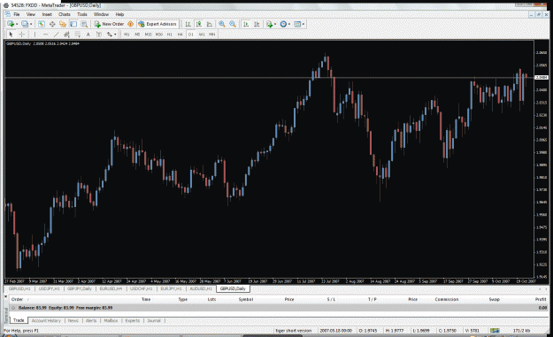
Task: Open the Window menu
Action: pyautogui.click(x=101, y=14)
